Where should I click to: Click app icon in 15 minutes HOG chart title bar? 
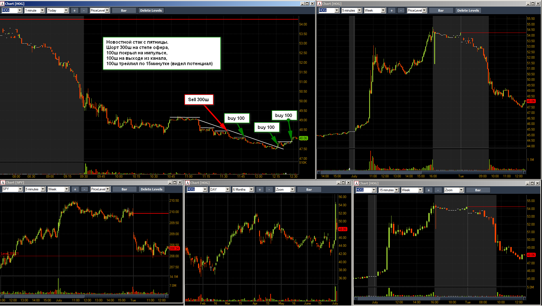coord(356,183)
